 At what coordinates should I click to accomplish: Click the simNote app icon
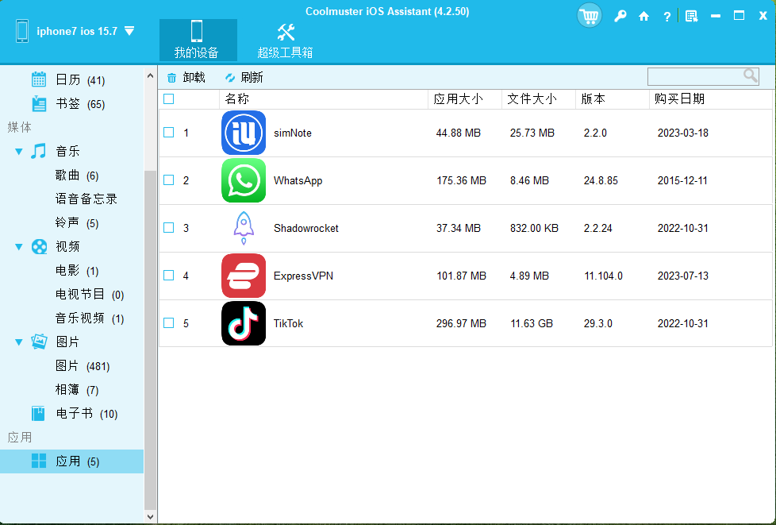pyautogui.click(x=244, y=133)
